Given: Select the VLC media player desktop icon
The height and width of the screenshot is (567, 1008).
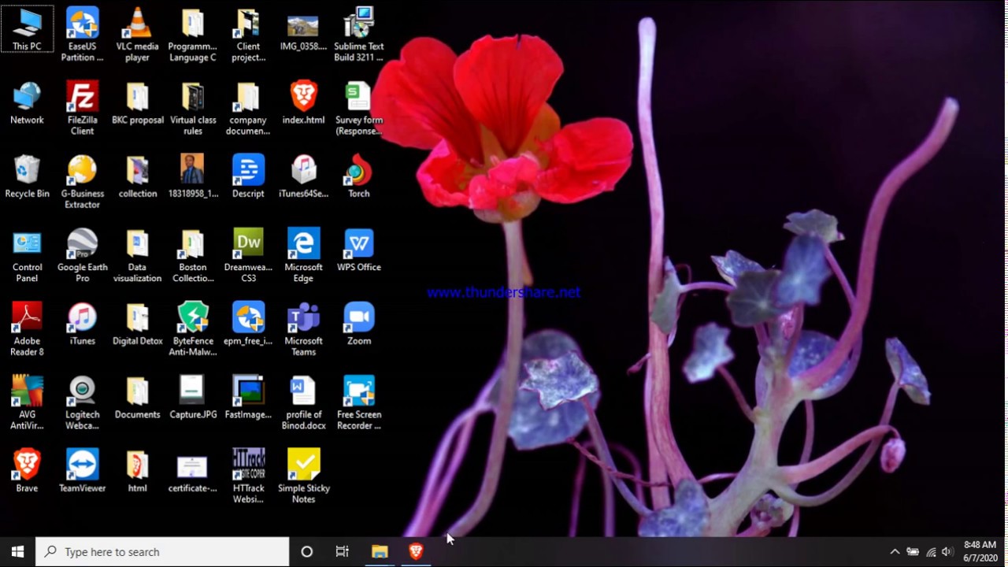Looking at the screenshot, I should (x=137, y=35).
